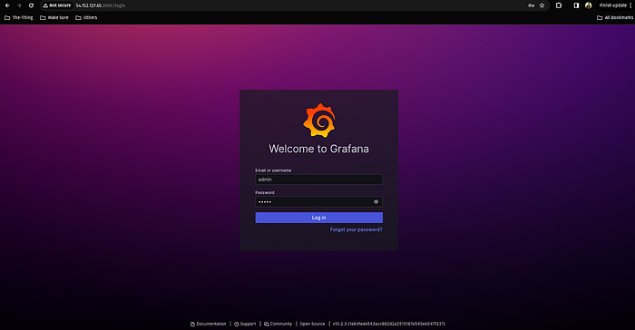Click the Password field label
The height and width of the screenshot is (330, 635).
click(x=265, y=193)
